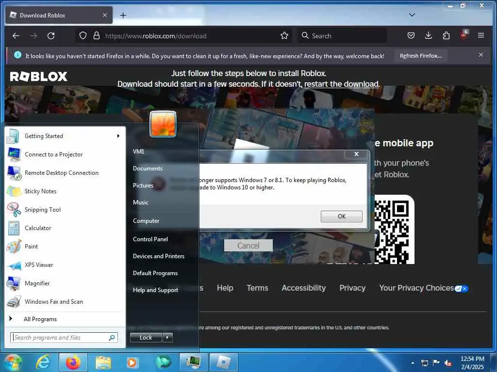Screen dimensions: 497x372
Task: Click OK in the Roblox error dialog
Action: 341,217
